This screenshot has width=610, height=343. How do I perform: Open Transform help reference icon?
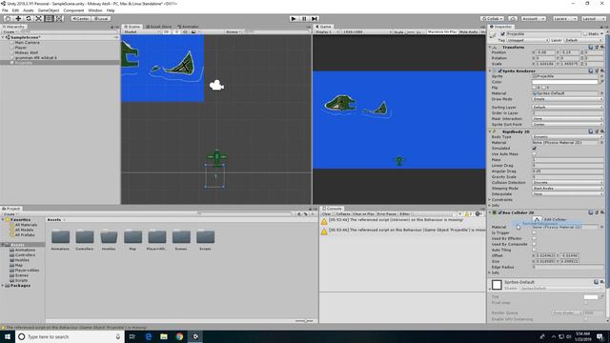591,47
